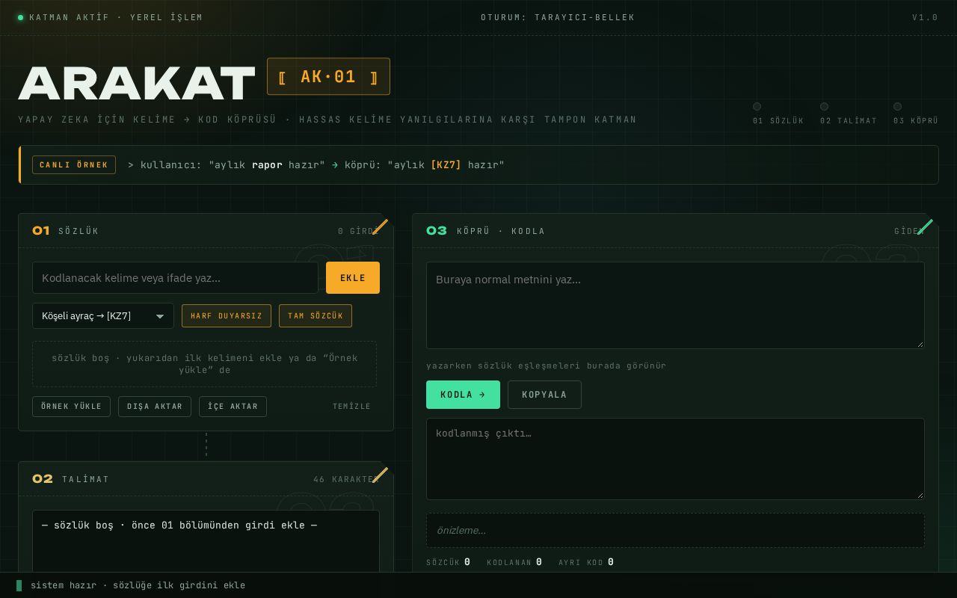Click DIŞA AKTAR button

(155, 407)
